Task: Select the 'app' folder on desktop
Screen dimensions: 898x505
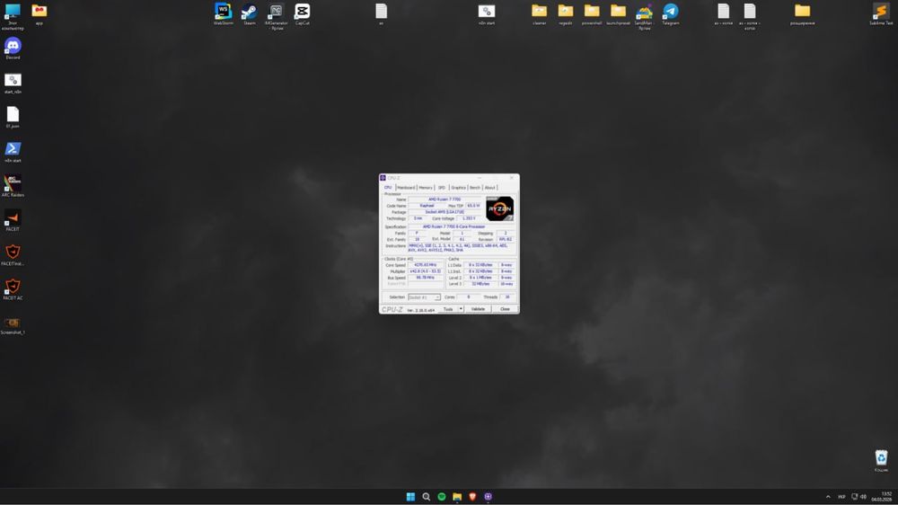Action: [39, 13]
